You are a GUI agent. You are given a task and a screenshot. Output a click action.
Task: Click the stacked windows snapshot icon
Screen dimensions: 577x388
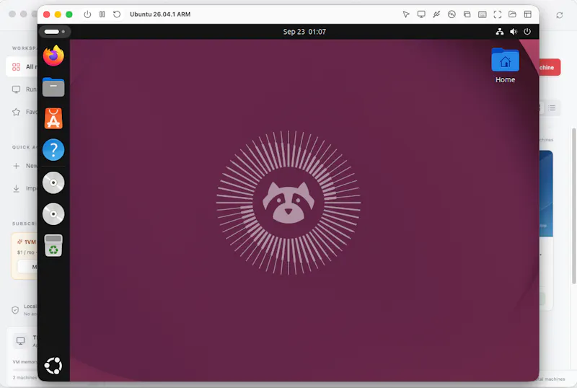467,14
